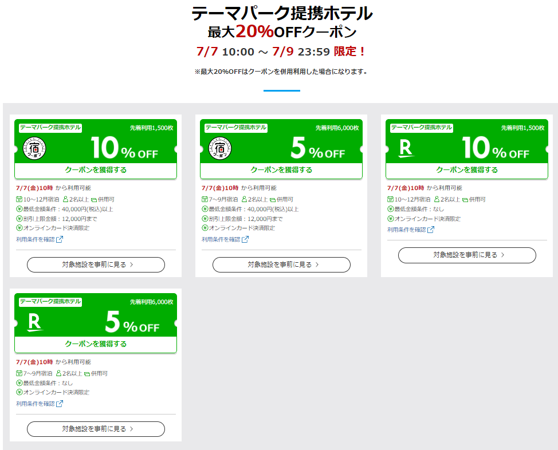Get the 宿クーポン 10% OFF coupon via クーポンを獲得する
This screenshot has height=450, width=558.
tap(96, 170)
